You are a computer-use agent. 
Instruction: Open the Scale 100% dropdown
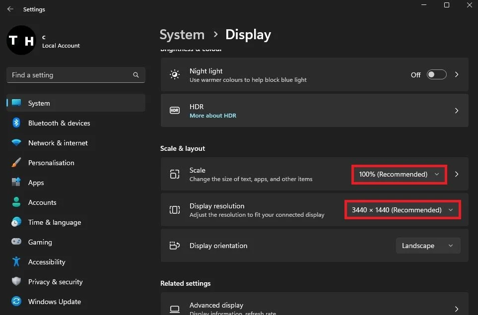click(x=399, y=174)
